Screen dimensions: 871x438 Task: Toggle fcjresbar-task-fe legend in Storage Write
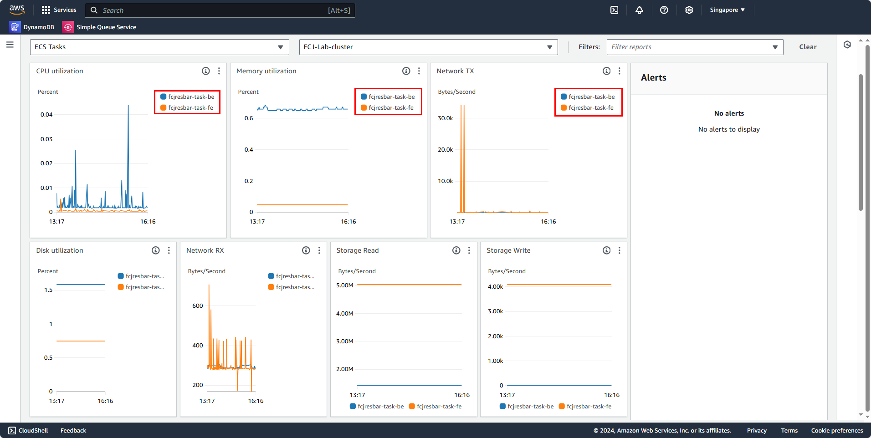pyautogui.click(x=585, y=407)
